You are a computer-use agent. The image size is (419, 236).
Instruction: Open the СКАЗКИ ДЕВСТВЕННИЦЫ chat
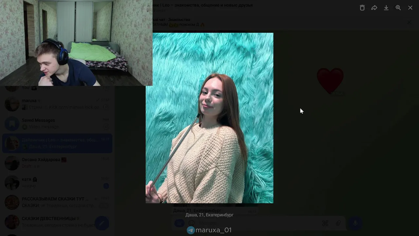57,222
